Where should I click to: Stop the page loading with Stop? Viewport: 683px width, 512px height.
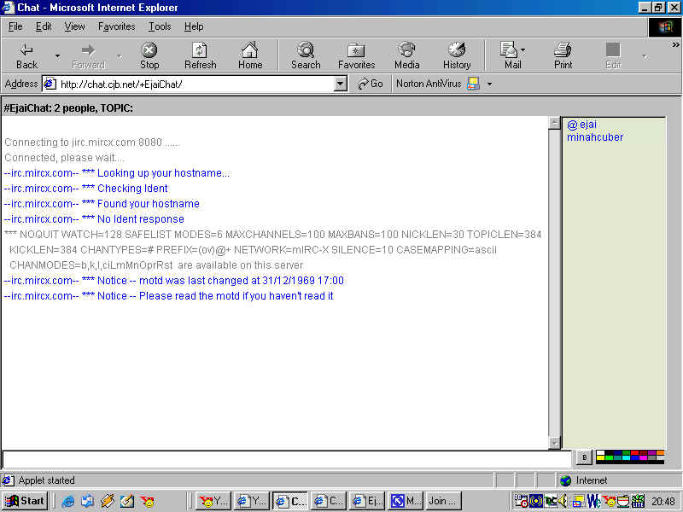[x=149, y=55]
